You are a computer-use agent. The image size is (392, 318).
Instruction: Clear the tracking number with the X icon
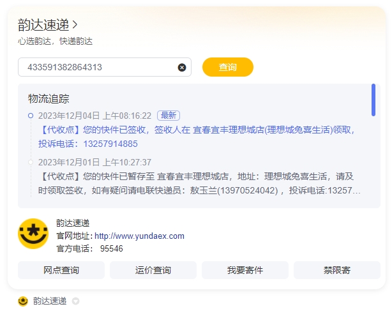[182, 67]
